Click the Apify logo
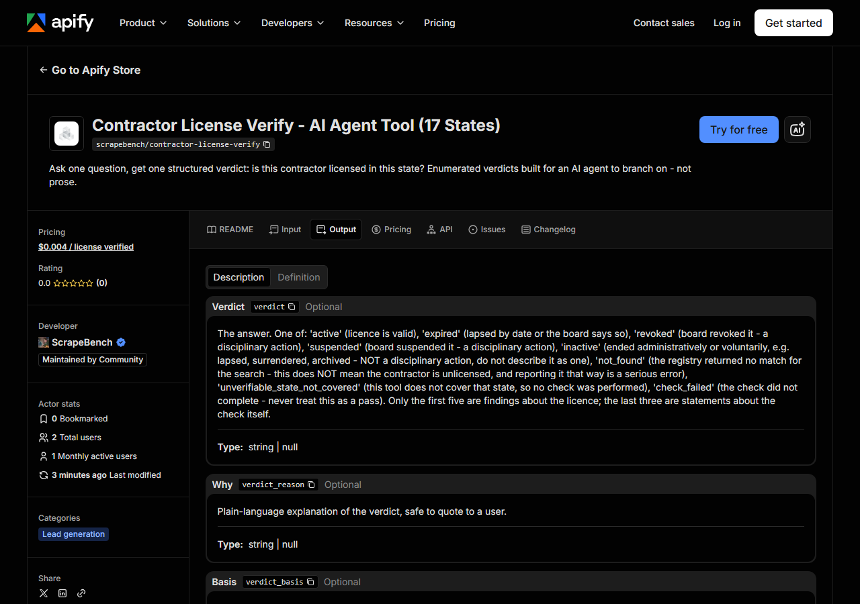 60,23
